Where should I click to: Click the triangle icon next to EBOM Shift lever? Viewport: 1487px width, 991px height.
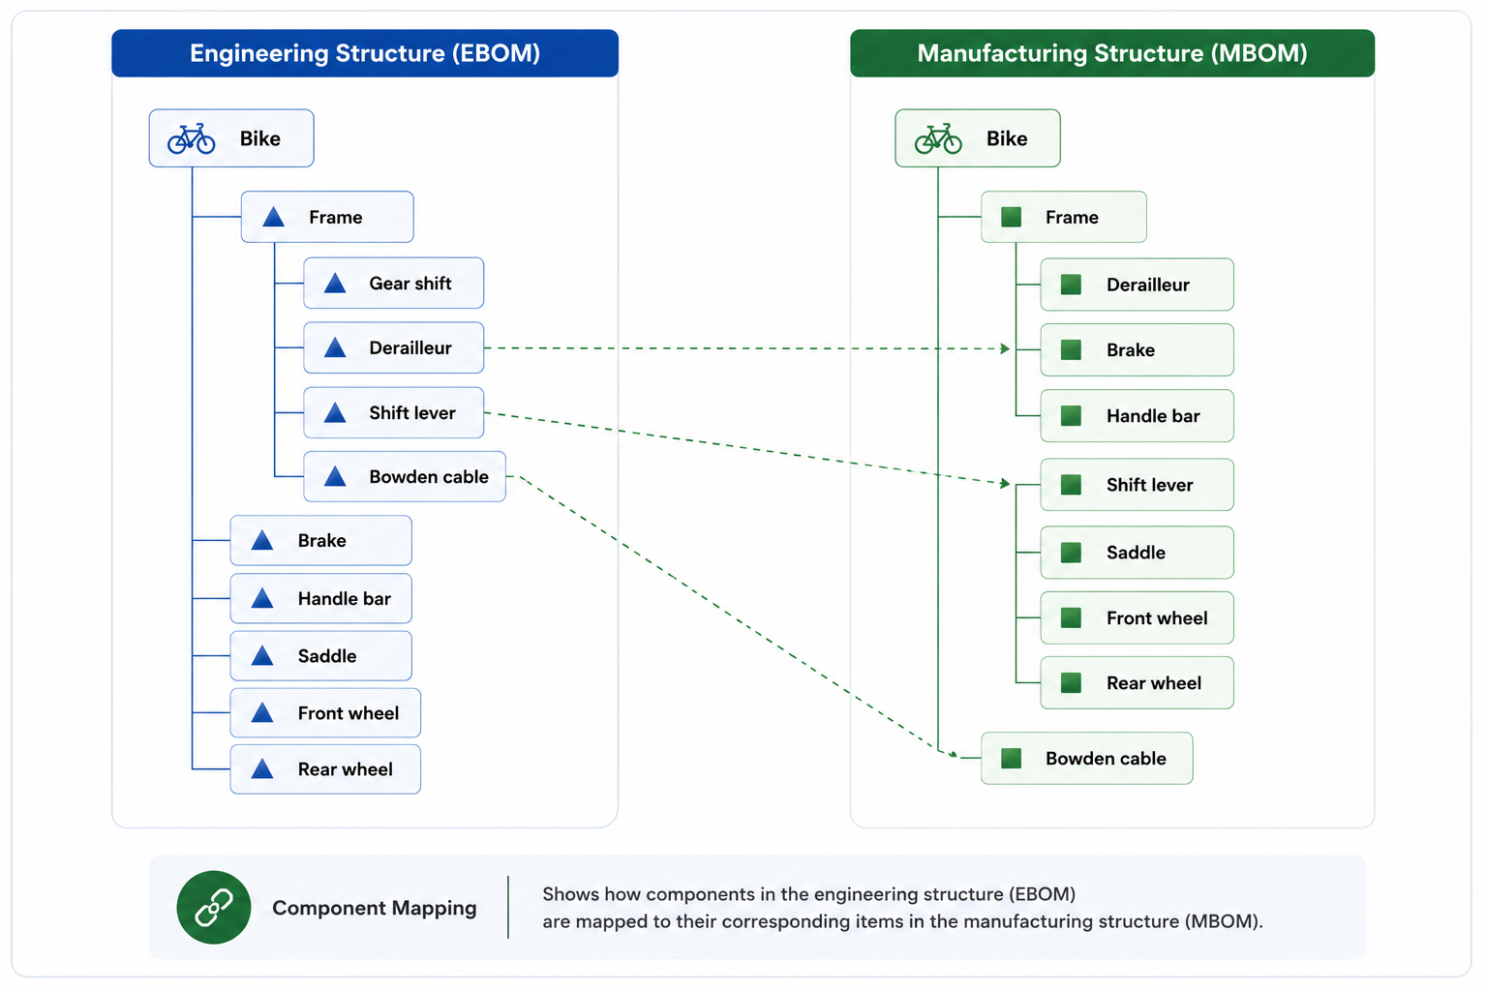tap(335, 412)
